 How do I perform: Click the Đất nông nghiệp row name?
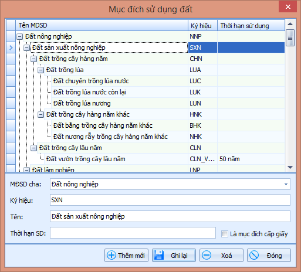click(x=49, y=36)
